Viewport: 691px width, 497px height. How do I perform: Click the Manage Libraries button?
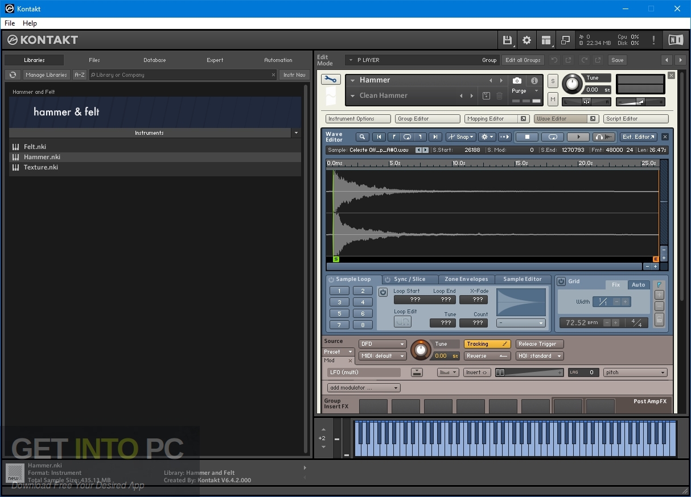pos(47,74)
